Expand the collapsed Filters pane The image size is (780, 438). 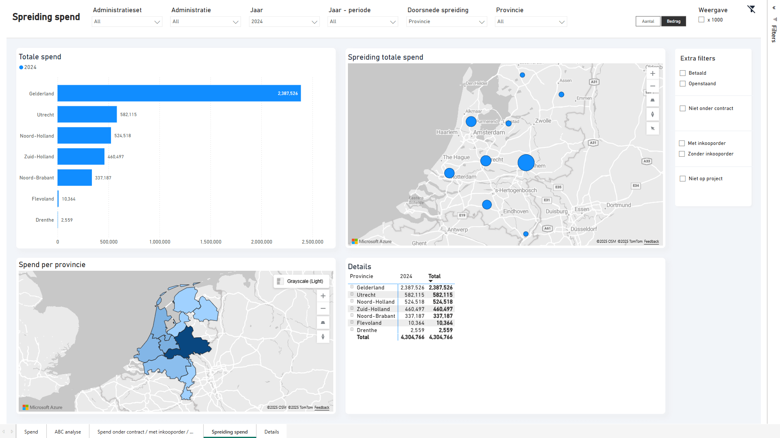point(774,8)
